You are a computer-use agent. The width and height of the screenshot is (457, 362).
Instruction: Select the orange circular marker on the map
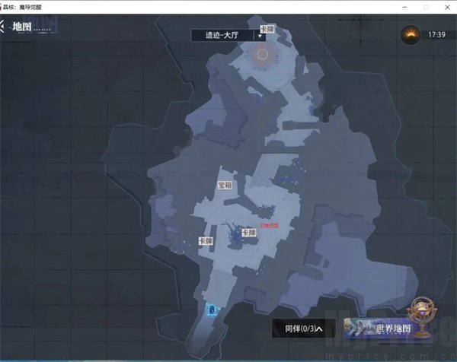[x=262, y=54]
